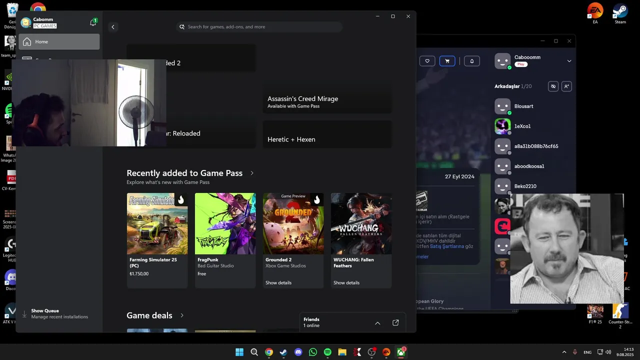Viewport: 640px width, 360px height.
Task: Open Recently added to Game Pass arrow
Action: 252,173
